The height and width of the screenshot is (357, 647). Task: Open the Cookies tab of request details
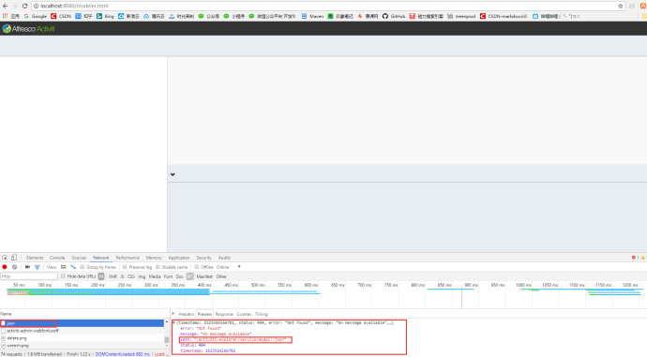tap(244, 314)
